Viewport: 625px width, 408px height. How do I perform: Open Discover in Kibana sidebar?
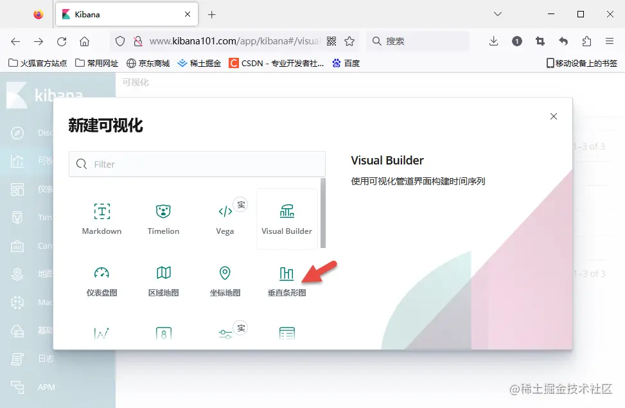click(x=17, y=133)
